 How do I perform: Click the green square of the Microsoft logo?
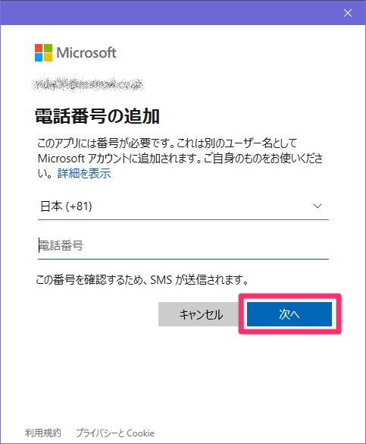click(x=48, y=48)
